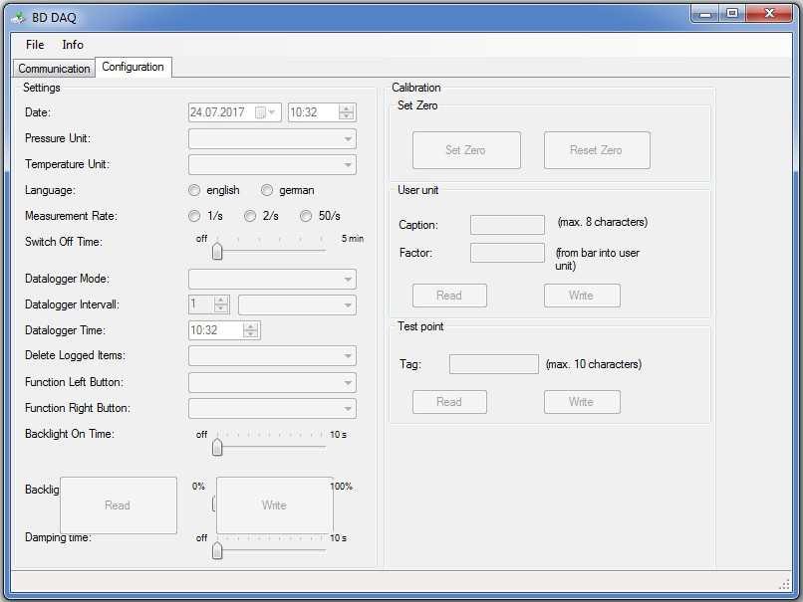Click the Switch Off Time slider handle

[x=217, y=251]
